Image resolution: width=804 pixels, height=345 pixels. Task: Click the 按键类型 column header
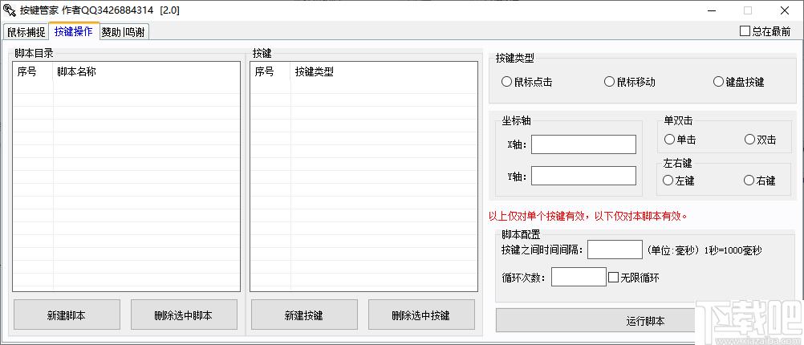click(x=384, y=71)
